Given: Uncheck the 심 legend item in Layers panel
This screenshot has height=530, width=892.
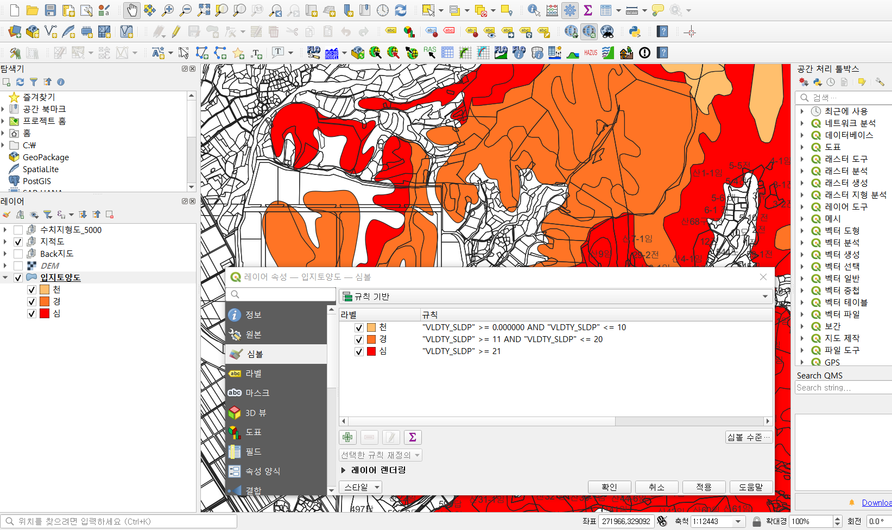Looking at the screenshot, I should coord(31,313).
